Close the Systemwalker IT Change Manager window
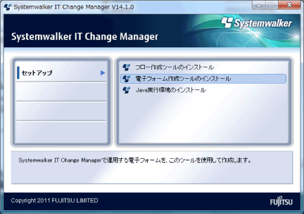304x214 pixels. pos(289,5)
